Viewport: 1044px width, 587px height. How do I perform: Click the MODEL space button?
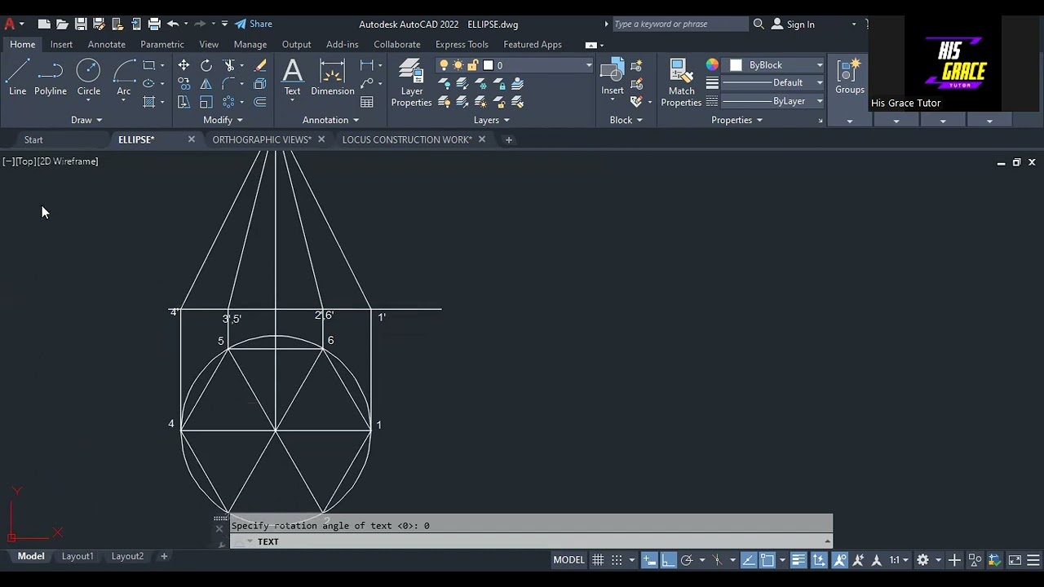[569, 560]
